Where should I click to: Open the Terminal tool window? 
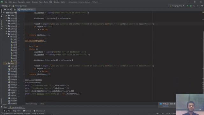click(x=27, y=111)
